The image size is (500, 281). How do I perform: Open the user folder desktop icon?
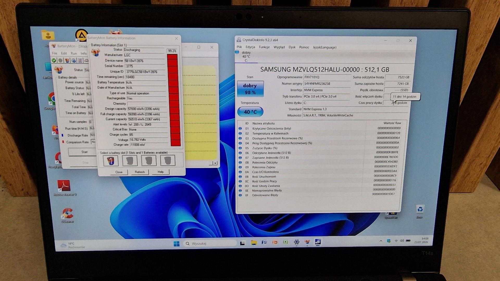(48, 36)
